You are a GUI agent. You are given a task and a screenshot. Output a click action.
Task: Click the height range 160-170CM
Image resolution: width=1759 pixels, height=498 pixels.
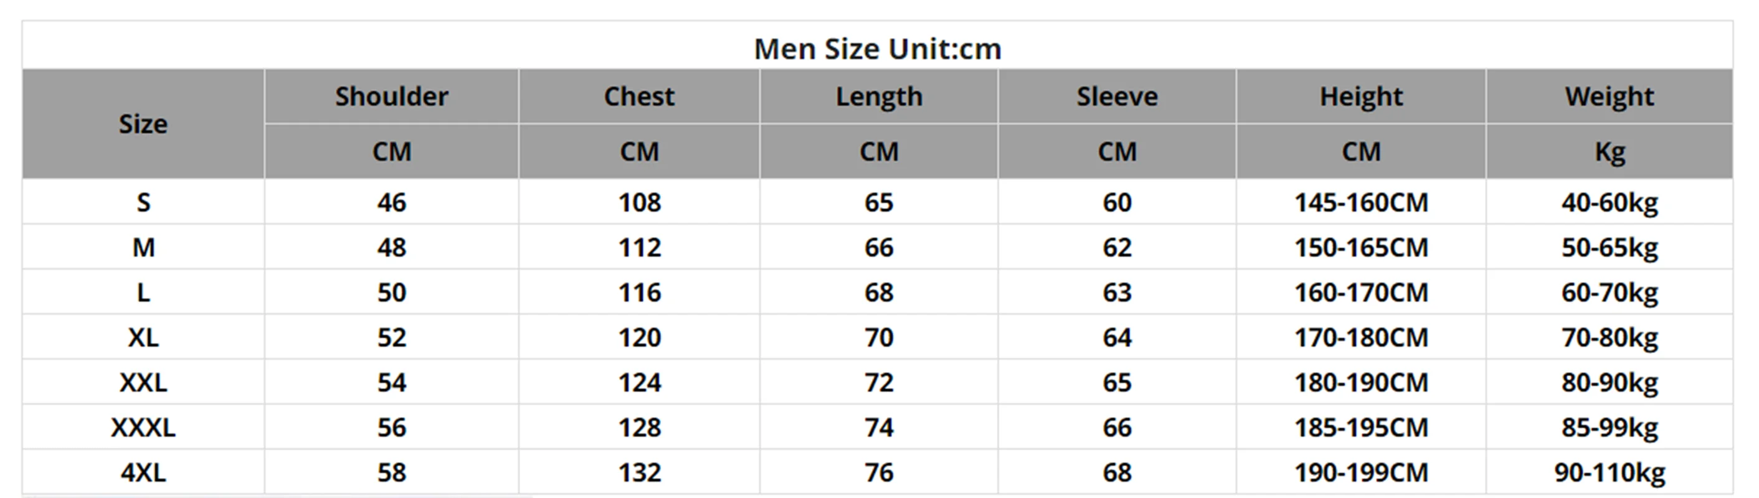(x=1361, y=293)
